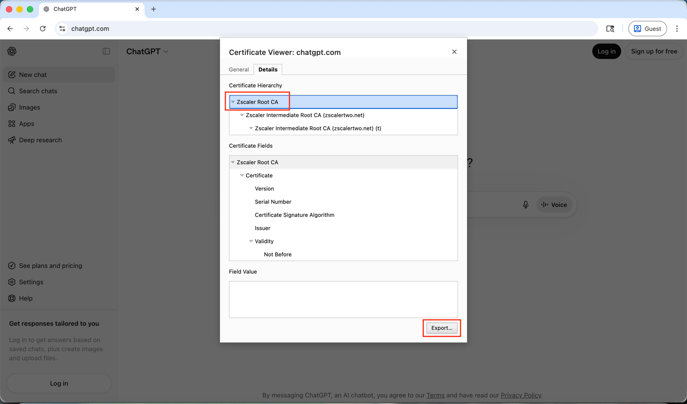This screenshot has height=404, width=687.
Task: Click Log in at top right
Action: point(606,51)
